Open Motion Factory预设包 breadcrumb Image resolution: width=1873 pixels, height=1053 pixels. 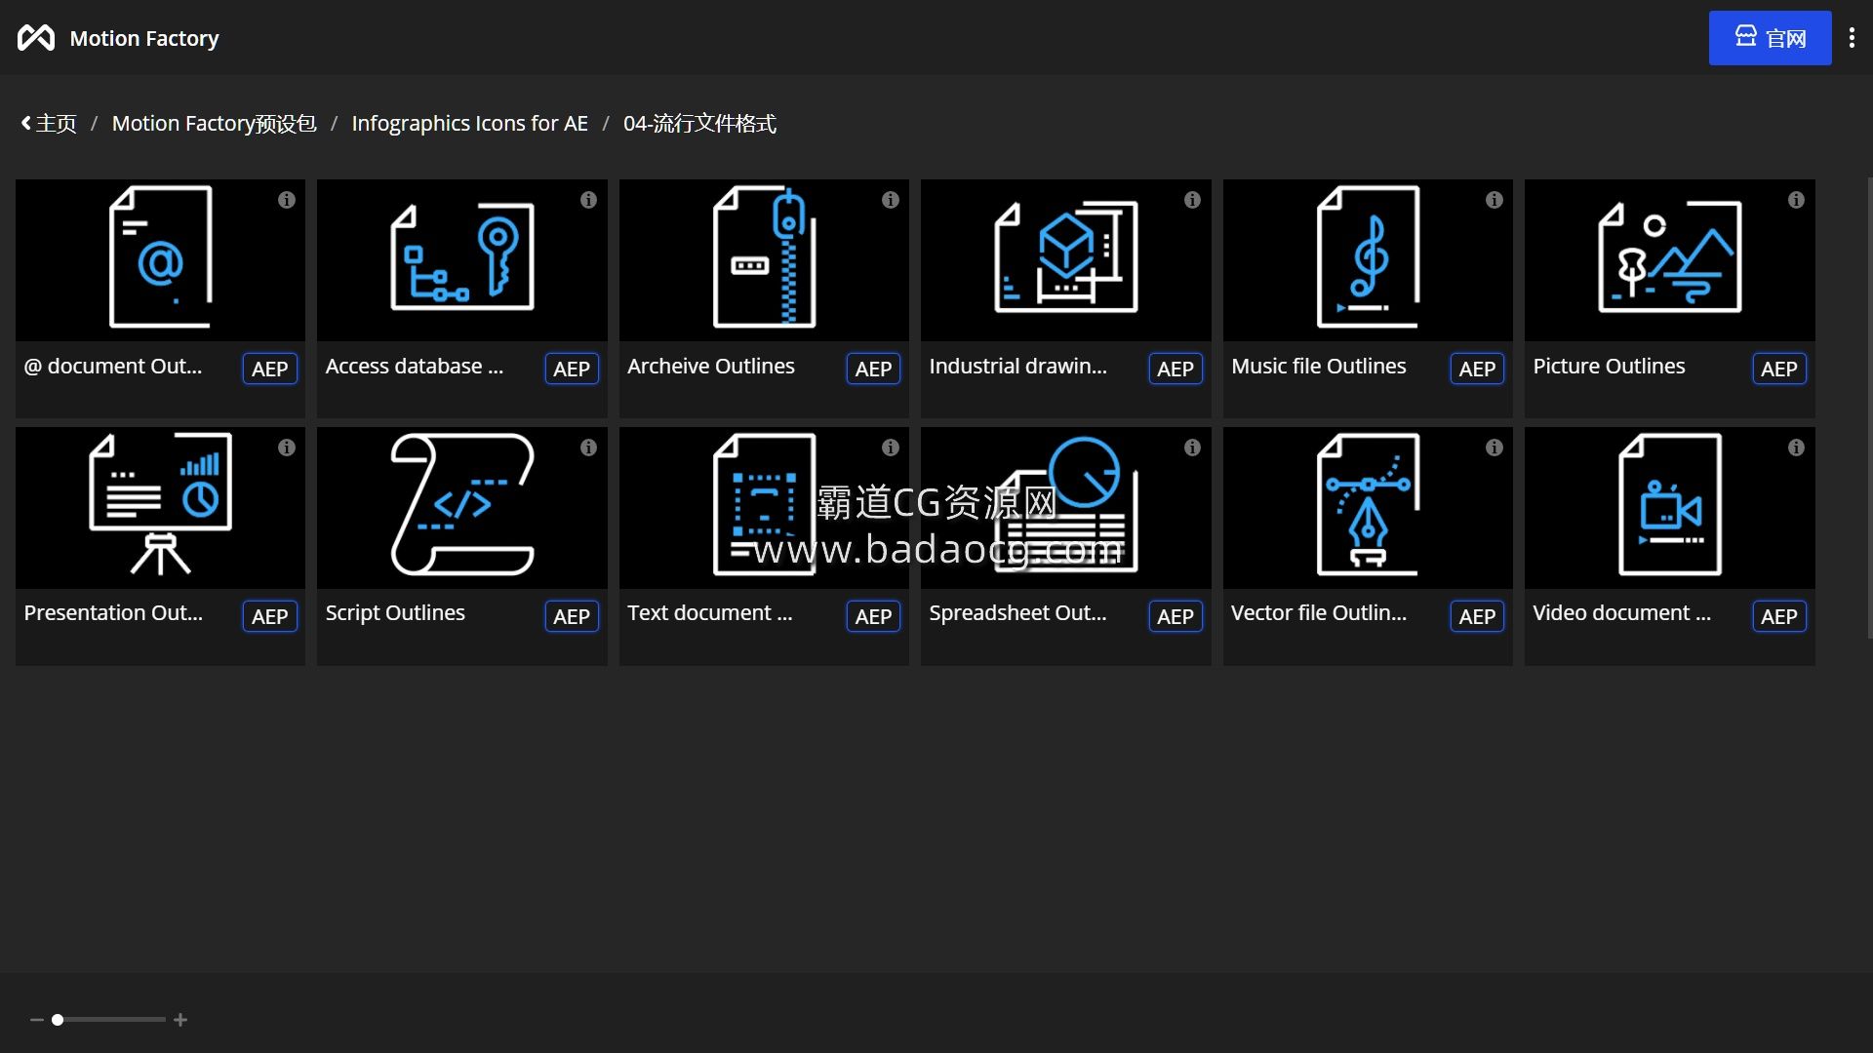pos(214,124)
